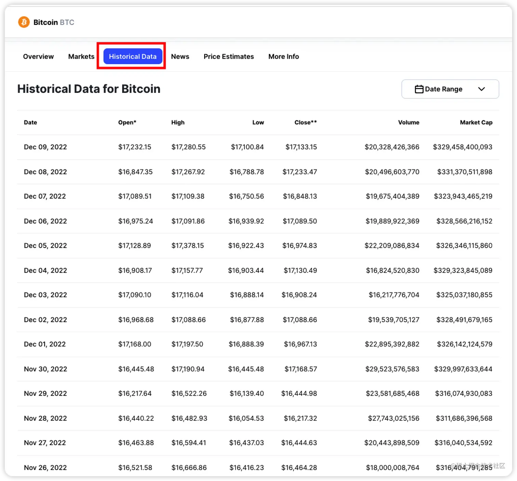Click low price $17,100.84

tap(247, 147)
